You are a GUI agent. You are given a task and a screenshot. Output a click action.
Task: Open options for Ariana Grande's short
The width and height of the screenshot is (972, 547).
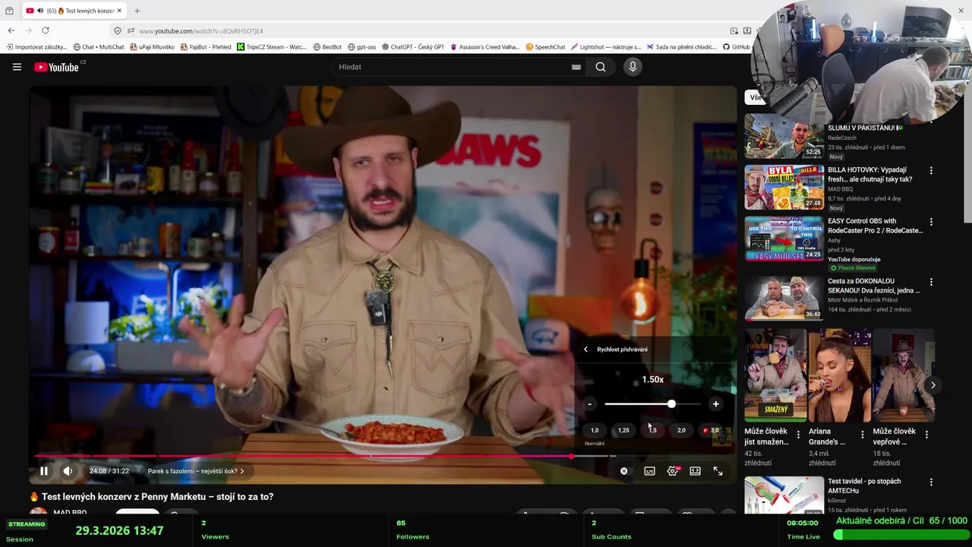862,436
